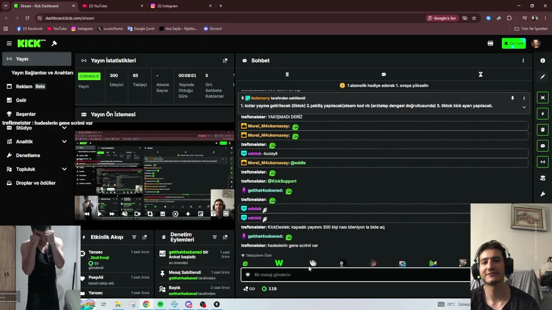Switch to the (3) Instagram tab

coord(182,6)
